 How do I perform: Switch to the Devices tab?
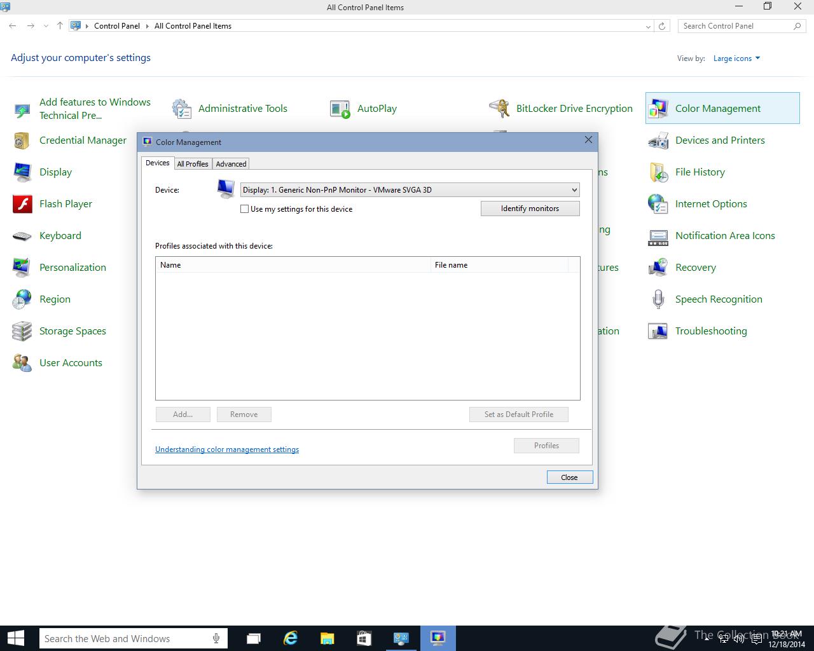157,163
